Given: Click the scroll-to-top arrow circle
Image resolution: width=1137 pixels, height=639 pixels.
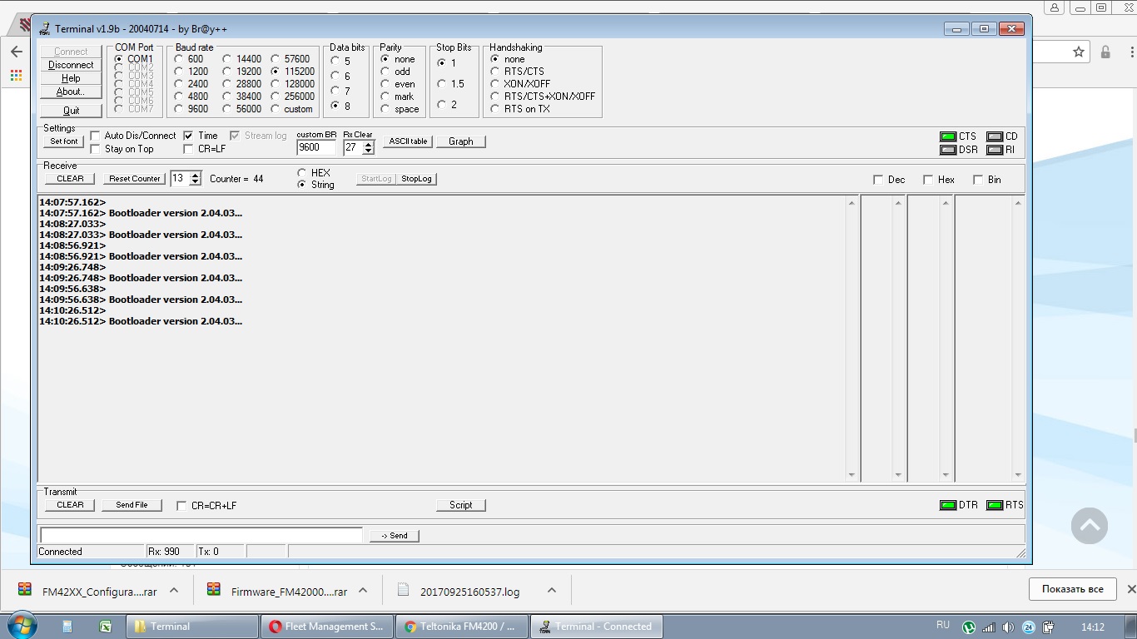Looking at the screenshot, I should [1089, 526].
